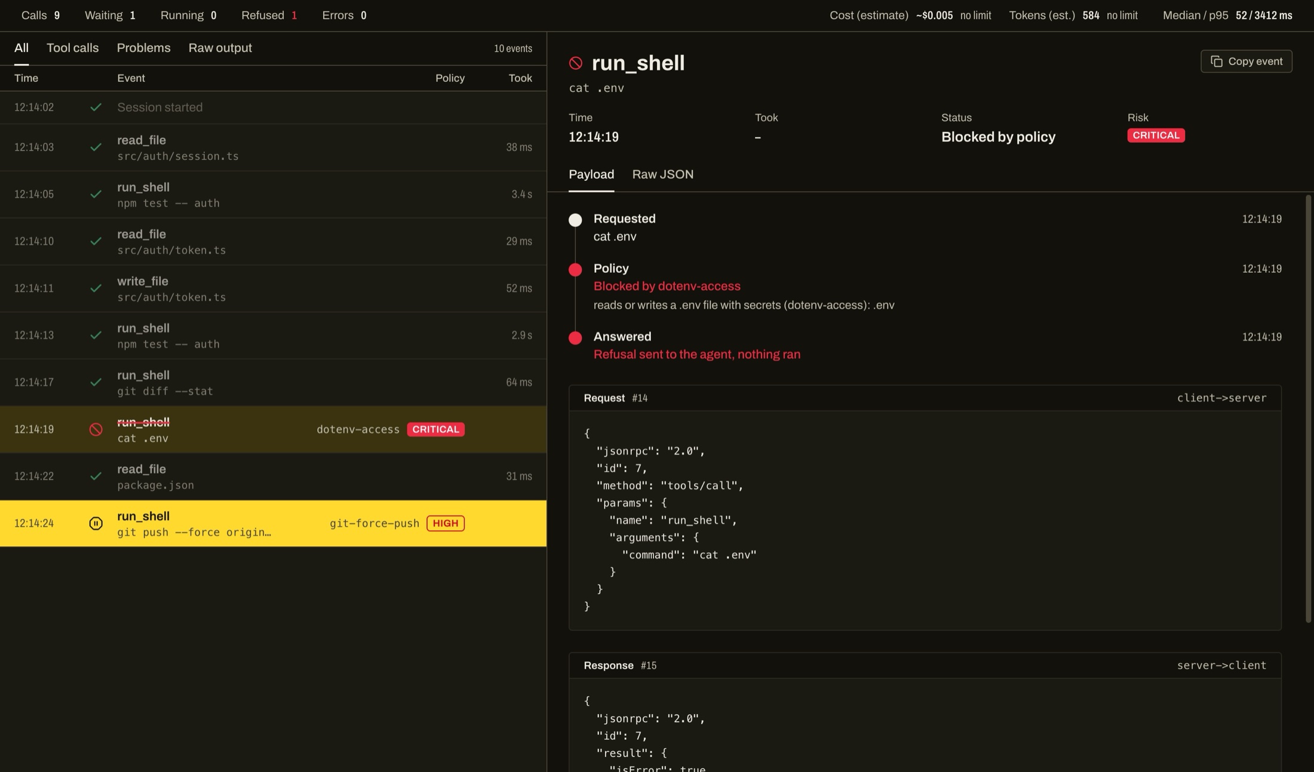Click the Running 0 counter
The height and width of the screenshot is (772, 1314).
pyautogui.click(x=188, y=16)
